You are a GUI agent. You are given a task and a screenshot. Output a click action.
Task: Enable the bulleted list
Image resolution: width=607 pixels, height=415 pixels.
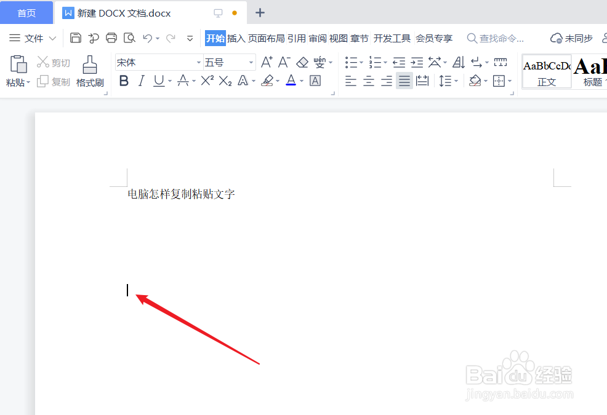tap(351, 62)
